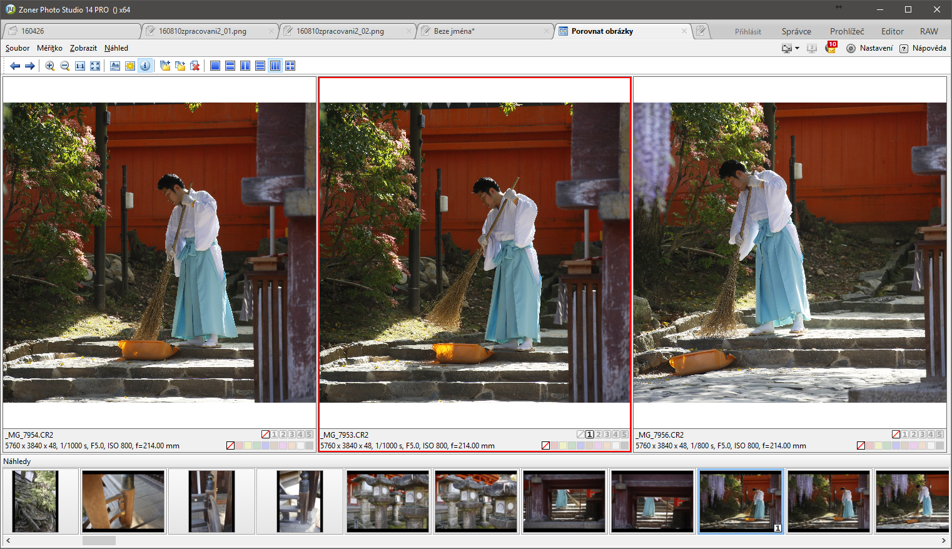The image size is (952, 549).
Task: Apply yellow color label to _MG_7953.CR2
Action: tap(564, 446)
